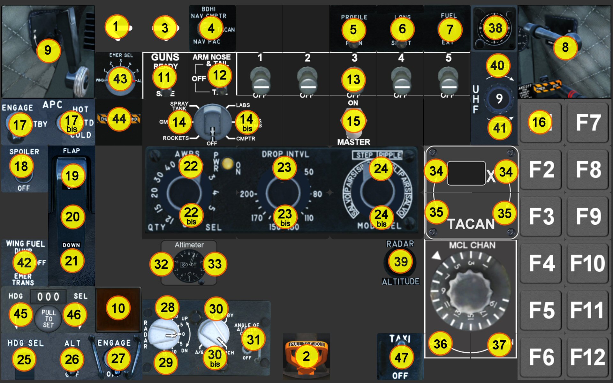The height and width of the screenshot is (383, 613).
Task: Click the throttle lever image marked 9
Action: pyautogui.click(x=48, y=50)
